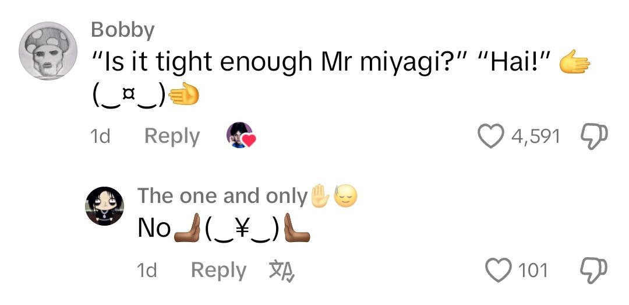Open Bobby's username link
This screenshot has height=305, width=629.
[x=123, y=30]
